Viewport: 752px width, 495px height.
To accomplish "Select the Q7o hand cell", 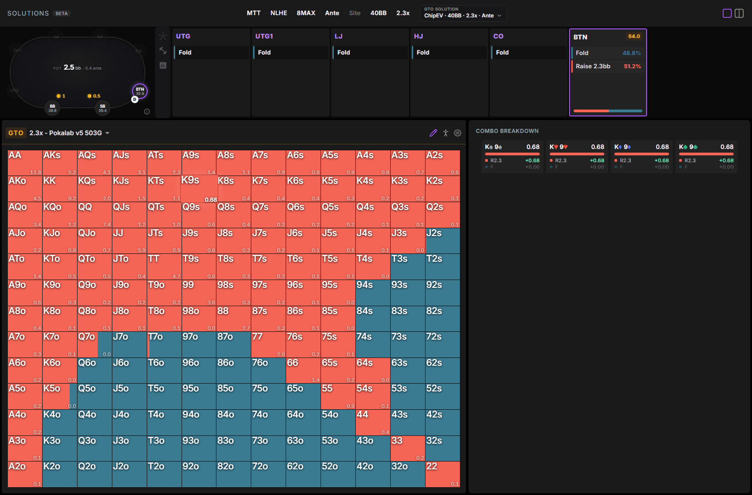I will tap(94, 345).
